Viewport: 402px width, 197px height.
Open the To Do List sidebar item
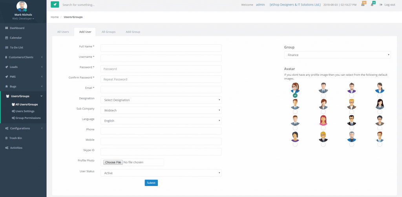[16, 47]
